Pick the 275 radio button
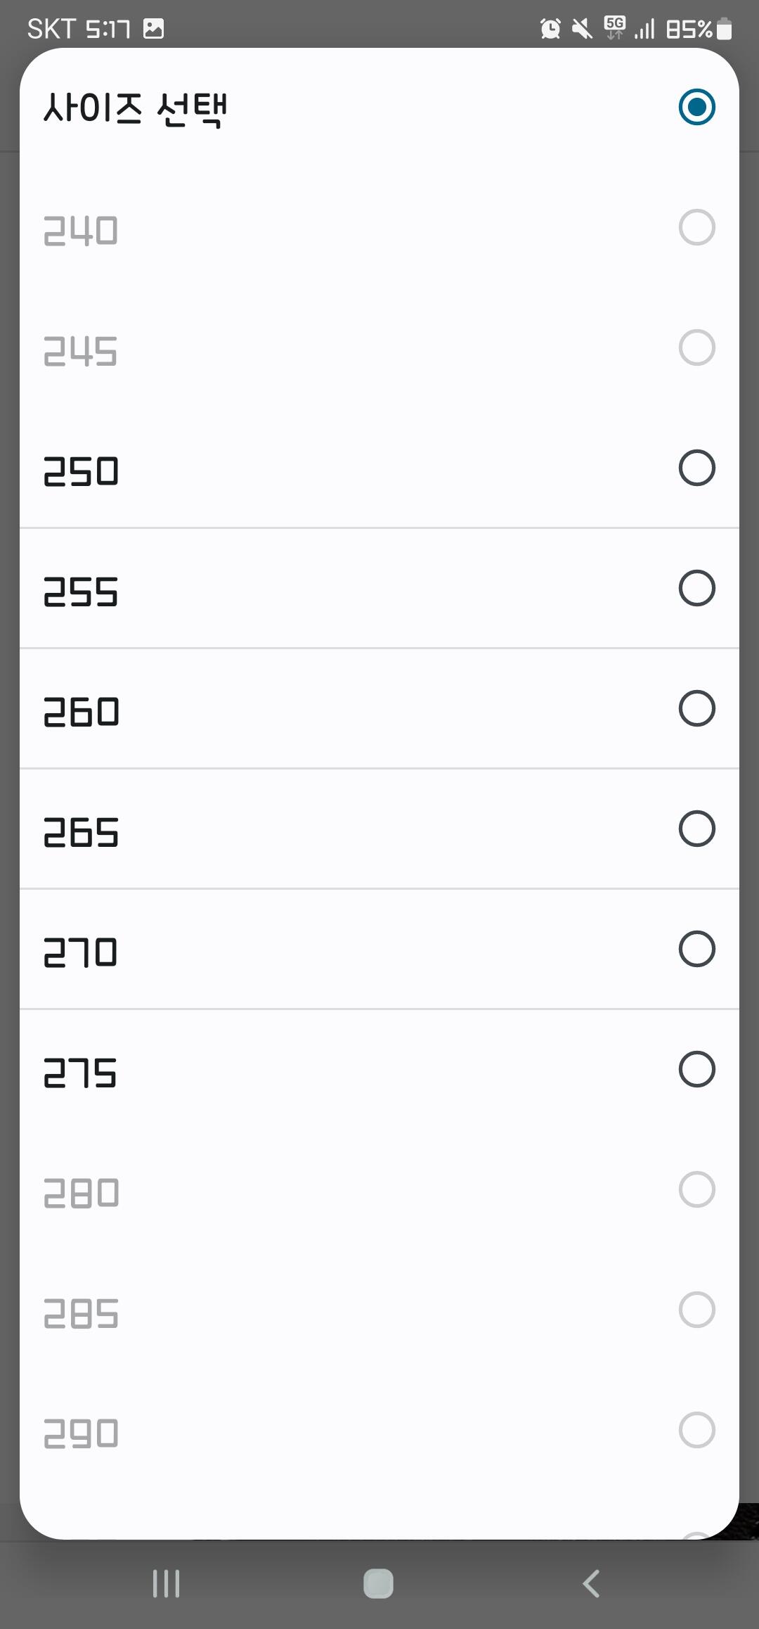 click(696, 1070)
